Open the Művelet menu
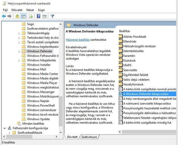178x145 pixels. 17,10
